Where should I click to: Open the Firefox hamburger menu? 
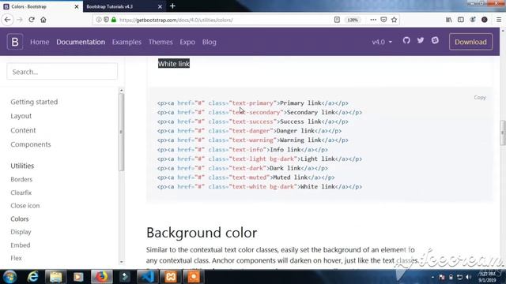[499, 20]
